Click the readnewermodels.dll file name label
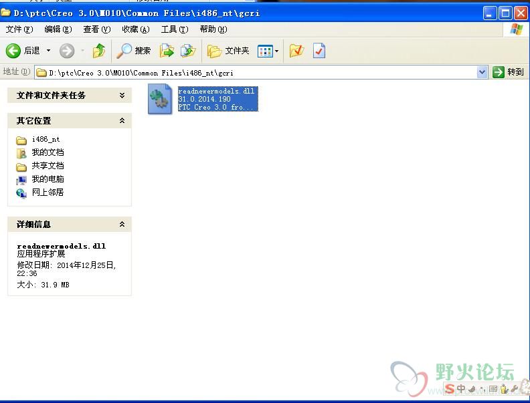 [216, 91]
